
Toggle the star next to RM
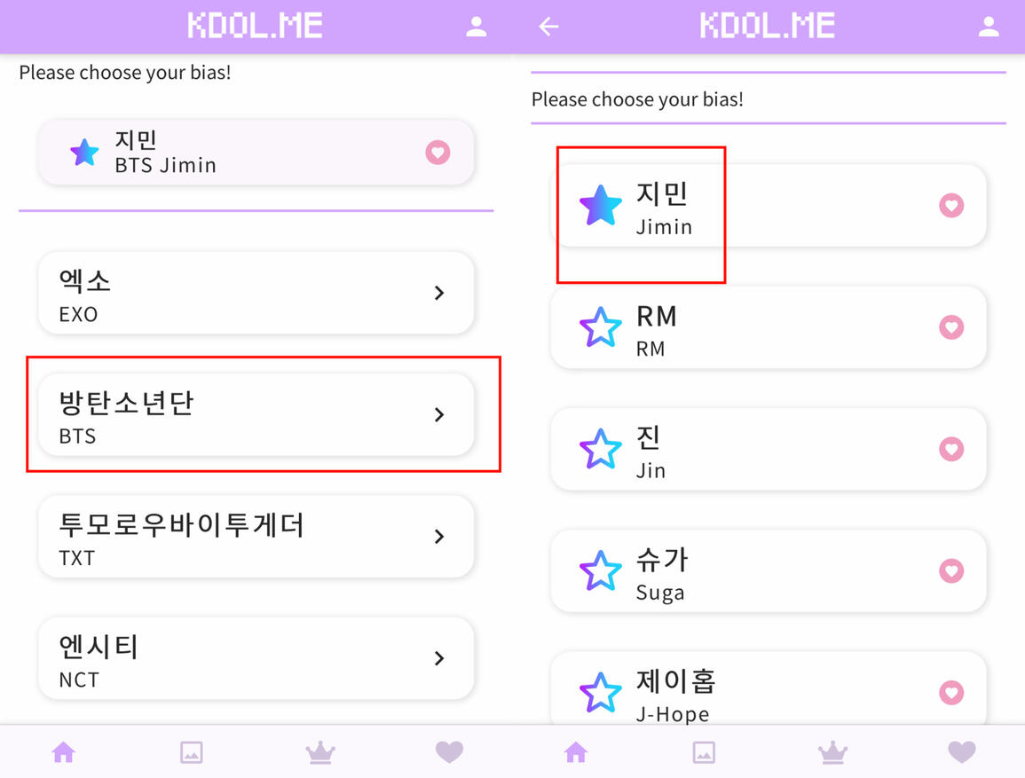point(600,327)
